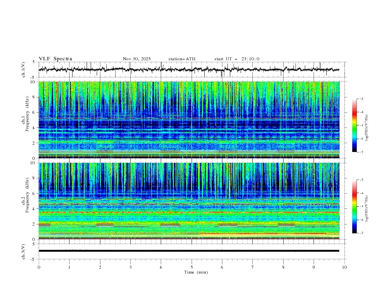Click the log(PSD) label beside ch.1 colorbar
Image resolution: width=388 pixels, height=300 pixels.
tap(367, 127)
